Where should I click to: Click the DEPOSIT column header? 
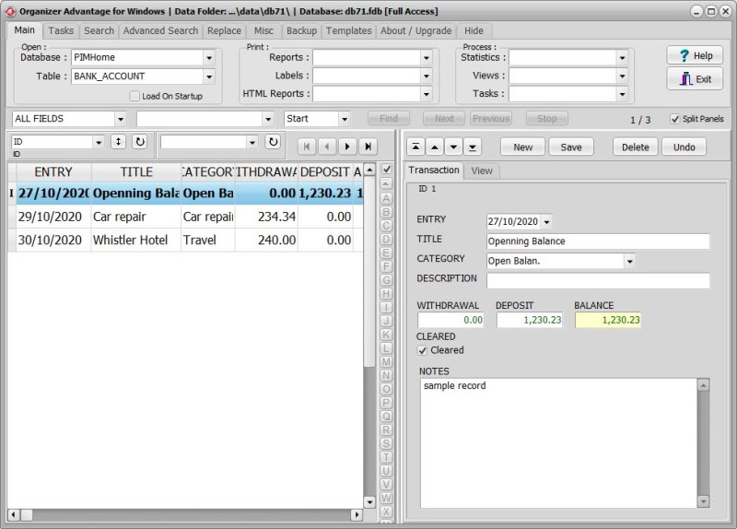pyautogui.click(x=325, y=172)
